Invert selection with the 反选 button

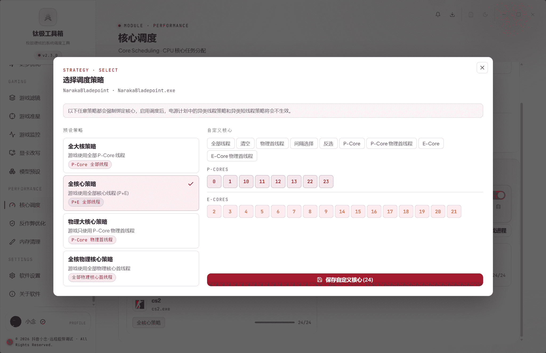pos(328,143)
